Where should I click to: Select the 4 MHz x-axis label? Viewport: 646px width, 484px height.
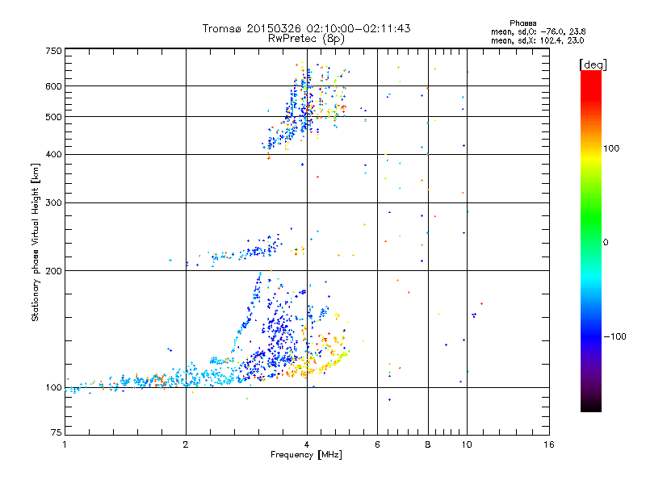point(307,444)
